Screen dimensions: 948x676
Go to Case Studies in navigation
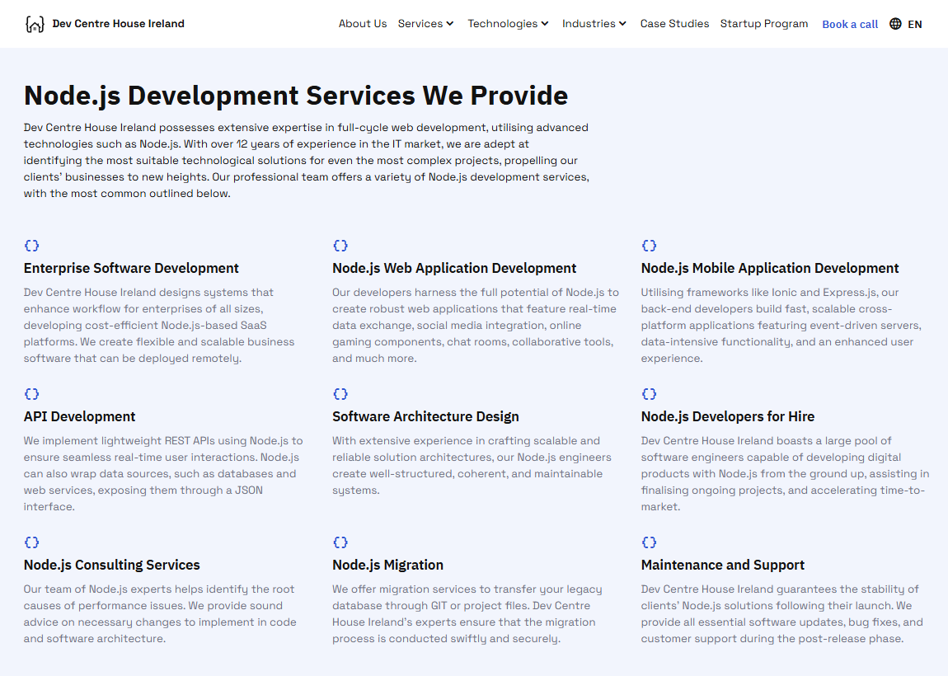tap(674, 24)
